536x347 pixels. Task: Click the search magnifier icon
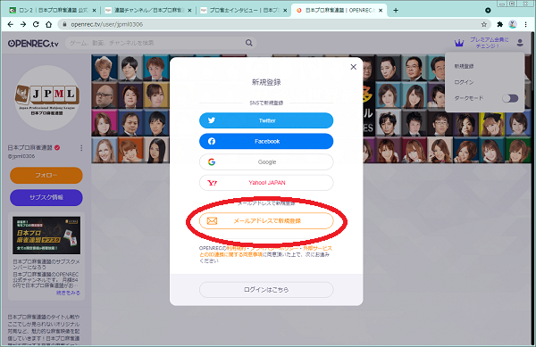coord(249,43)
